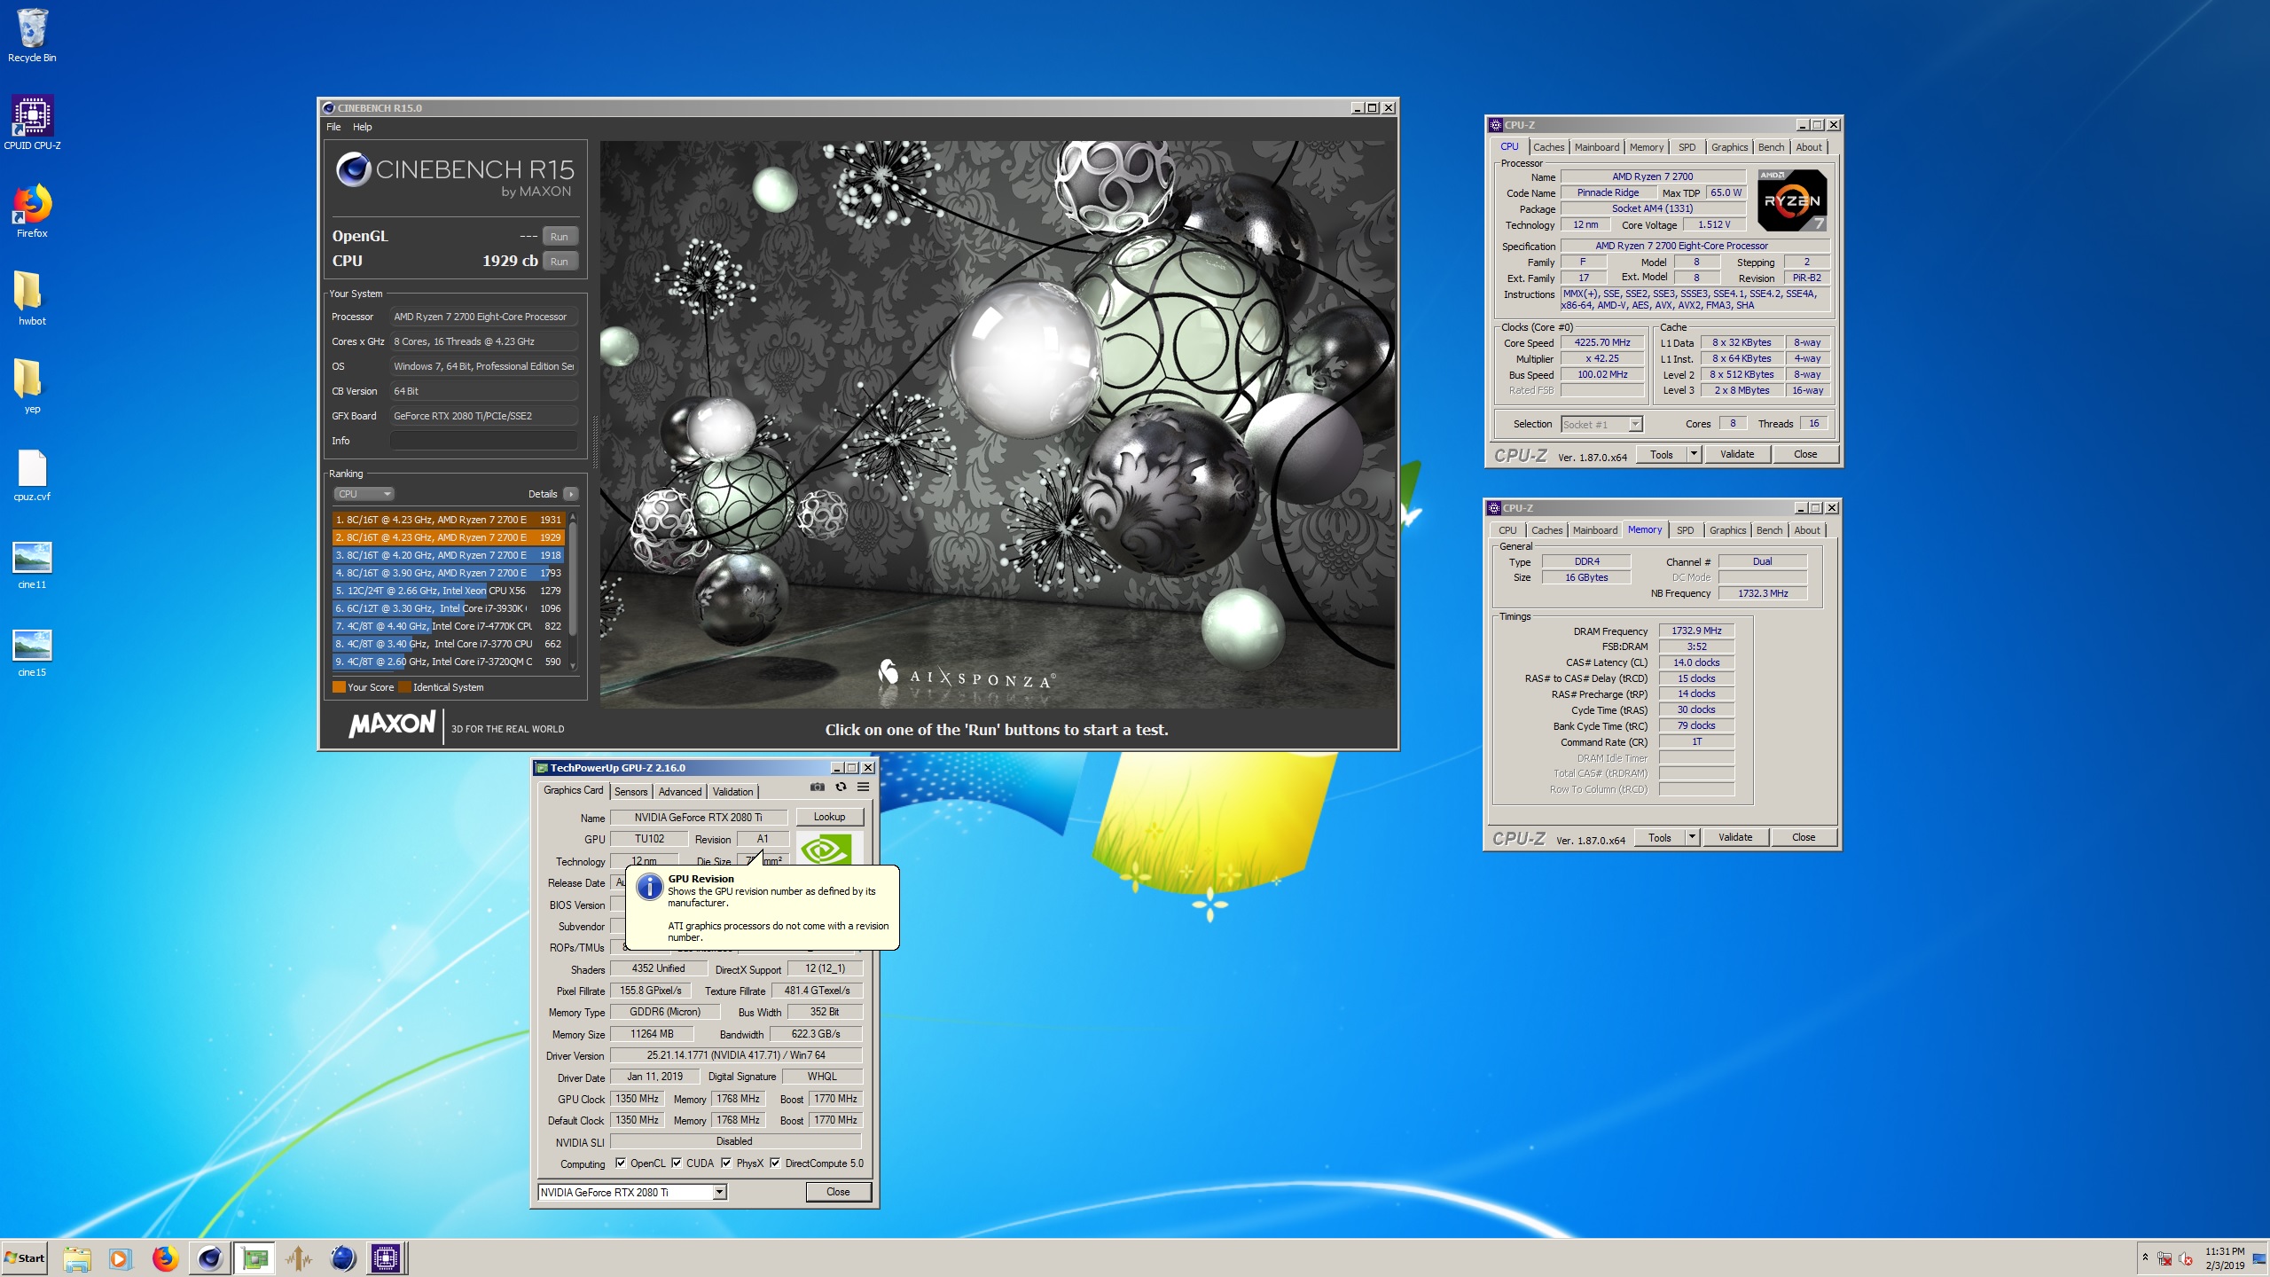Viewport: 2270px width, 1277px height.
Task: Click the muted volume tray icon
Action: (2187, 1258)
